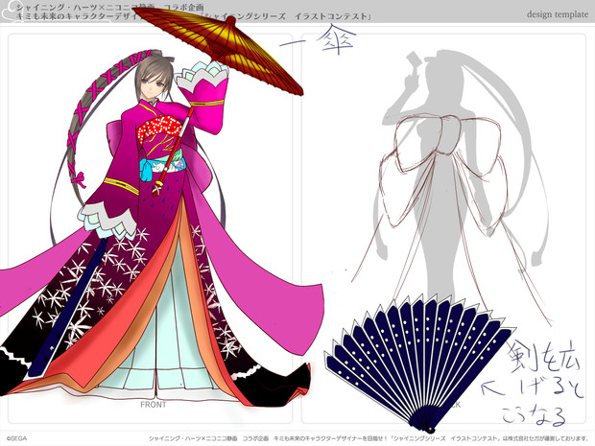The image size is (595, 446).
Task: Click the 'design template' header text
Action: (x=557, y=14)
